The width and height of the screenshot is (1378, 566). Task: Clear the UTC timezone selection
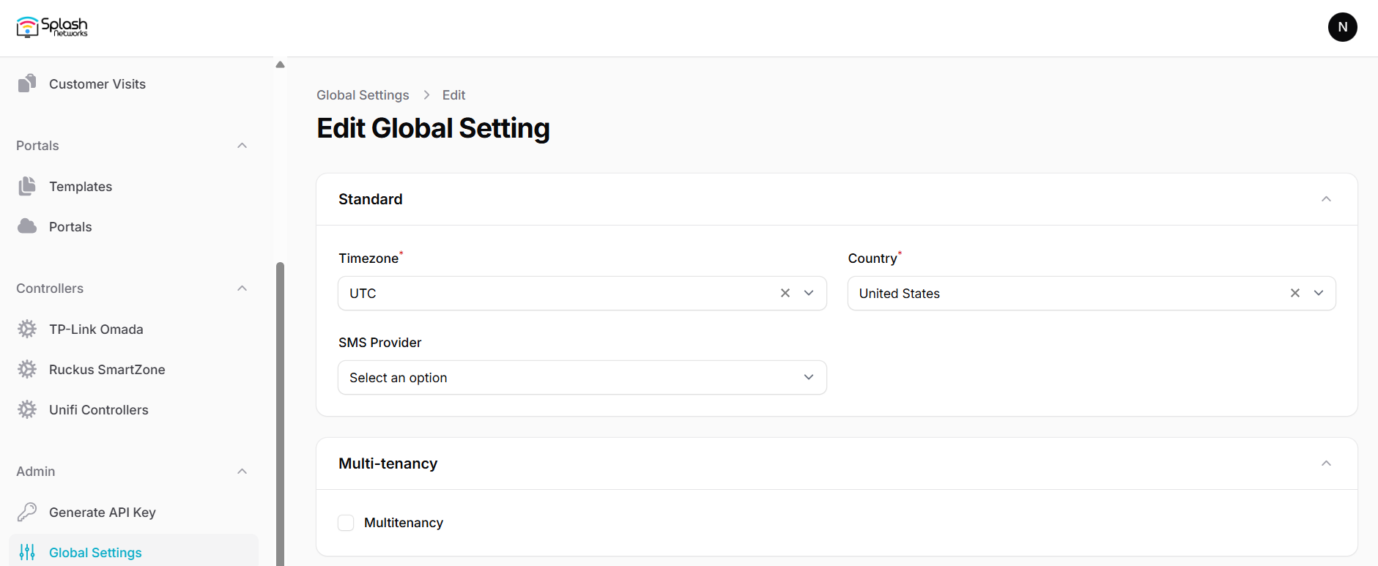pos(785,293)
